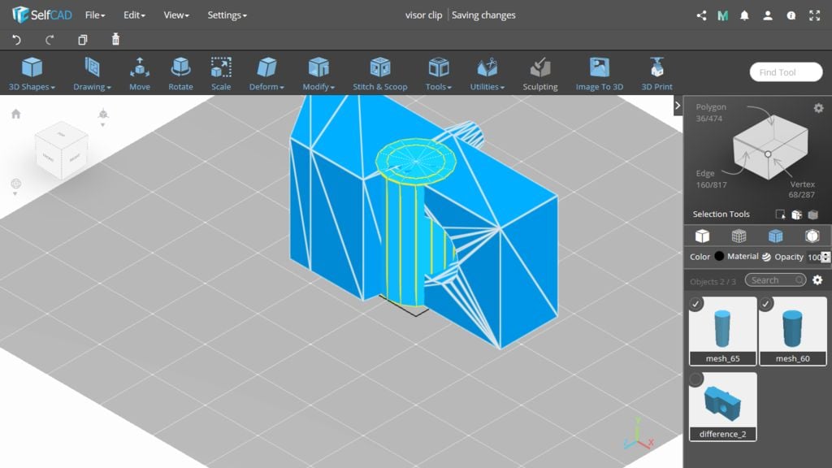The height and width of the screenshot is (468, 832).
Task: Start the 3D Print tool
Action: click(656, 73)
